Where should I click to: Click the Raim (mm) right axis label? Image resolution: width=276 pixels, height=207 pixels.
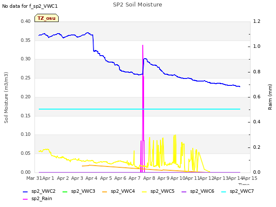point(270,97)
